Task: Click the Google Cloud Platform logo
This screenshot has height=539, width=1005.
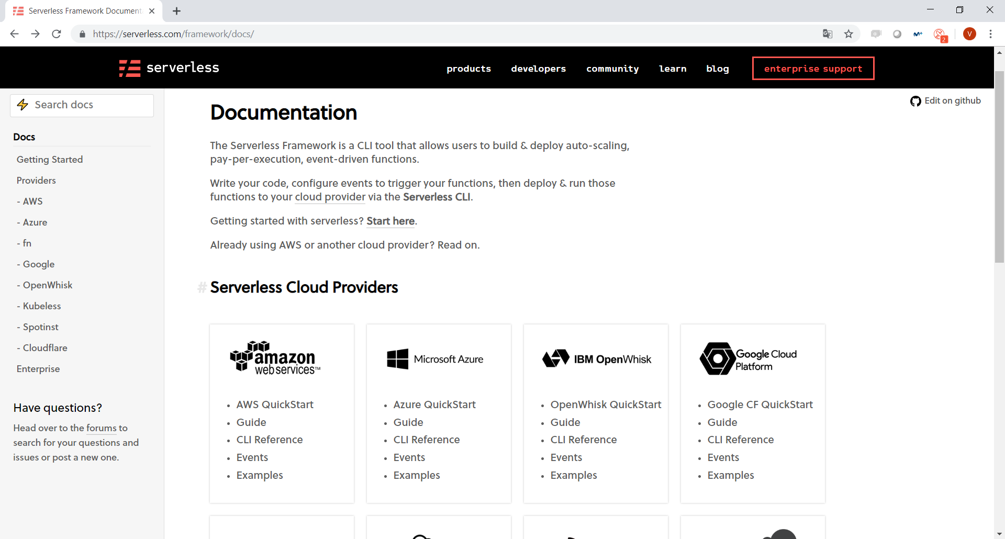Action: click(749, 359)
